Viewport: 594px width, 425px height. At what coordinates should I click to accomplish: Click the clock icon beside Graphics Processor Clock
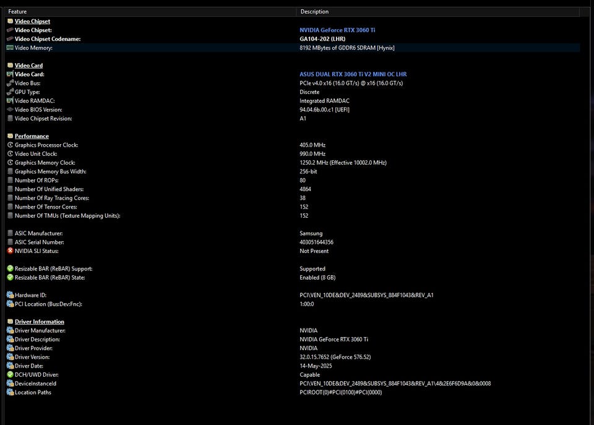pos(11,145)
